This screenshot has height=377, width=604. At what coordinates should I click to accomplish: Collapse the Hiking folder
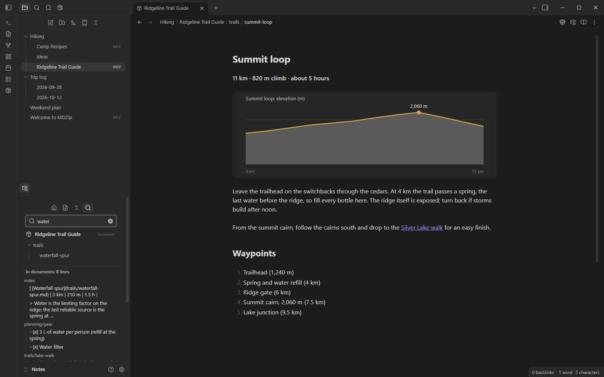coord(26,37)
